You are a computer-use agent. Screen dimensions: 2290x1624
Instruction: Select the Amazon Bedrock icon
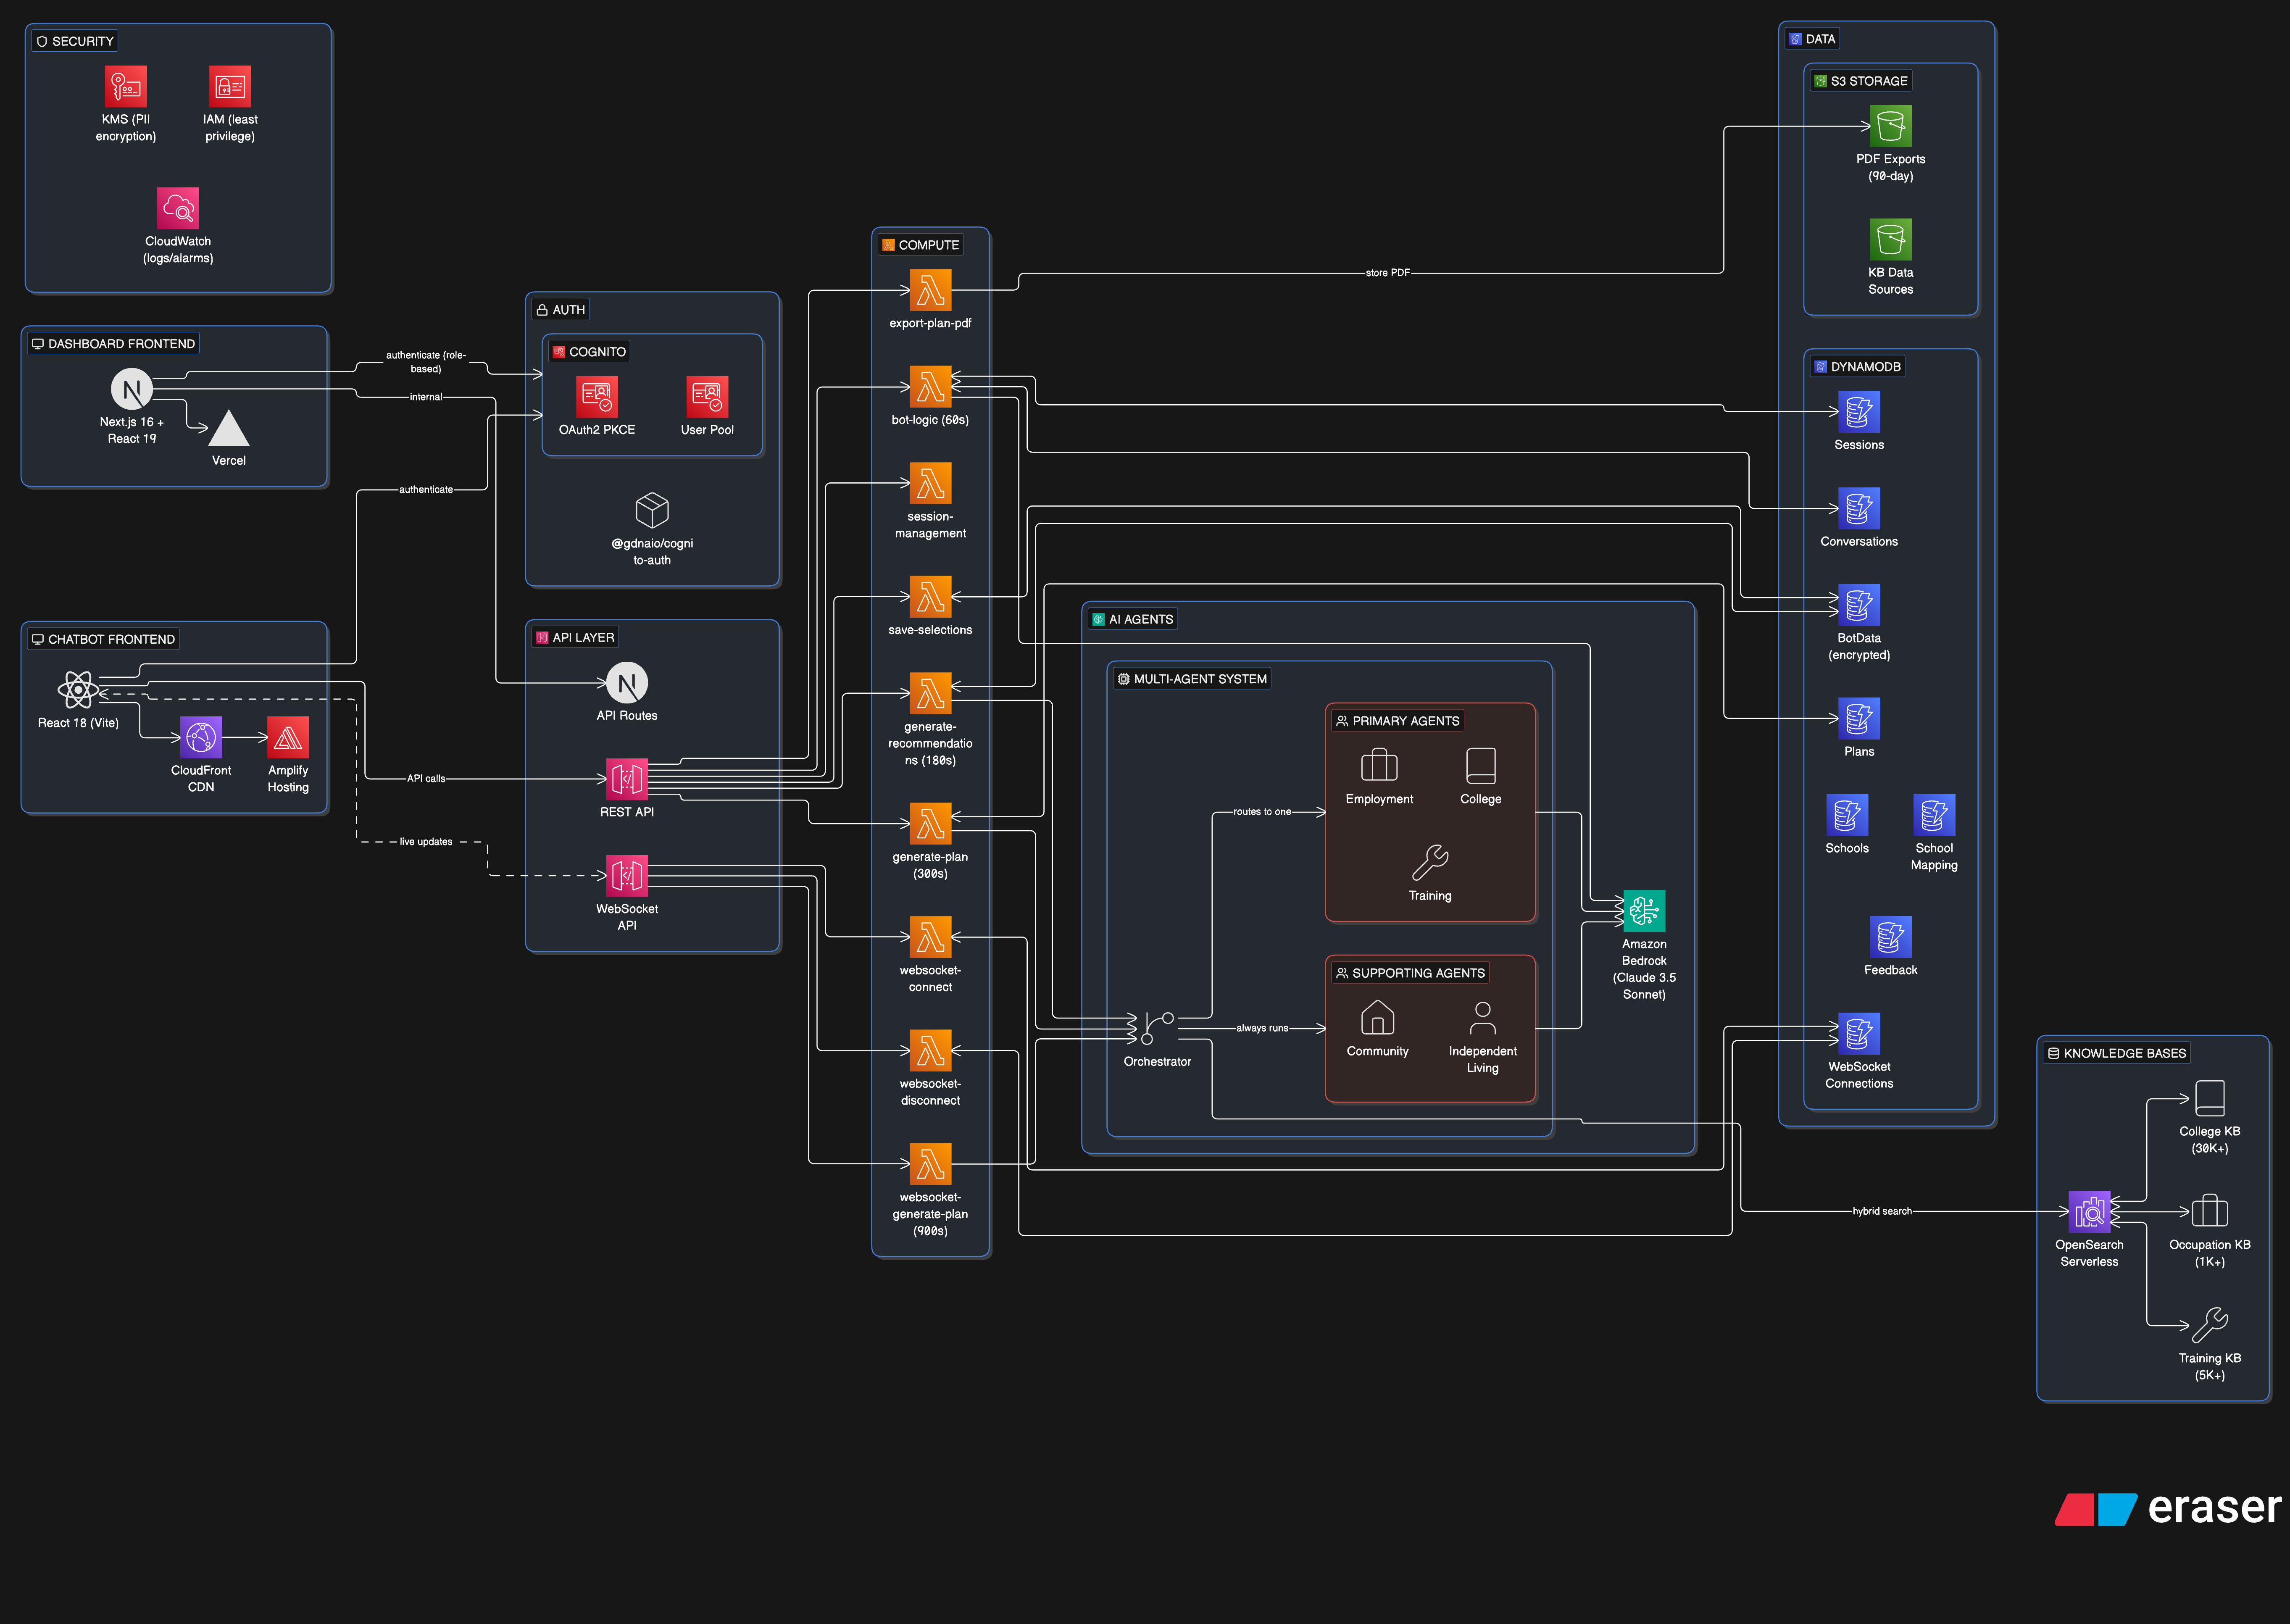1644,911
